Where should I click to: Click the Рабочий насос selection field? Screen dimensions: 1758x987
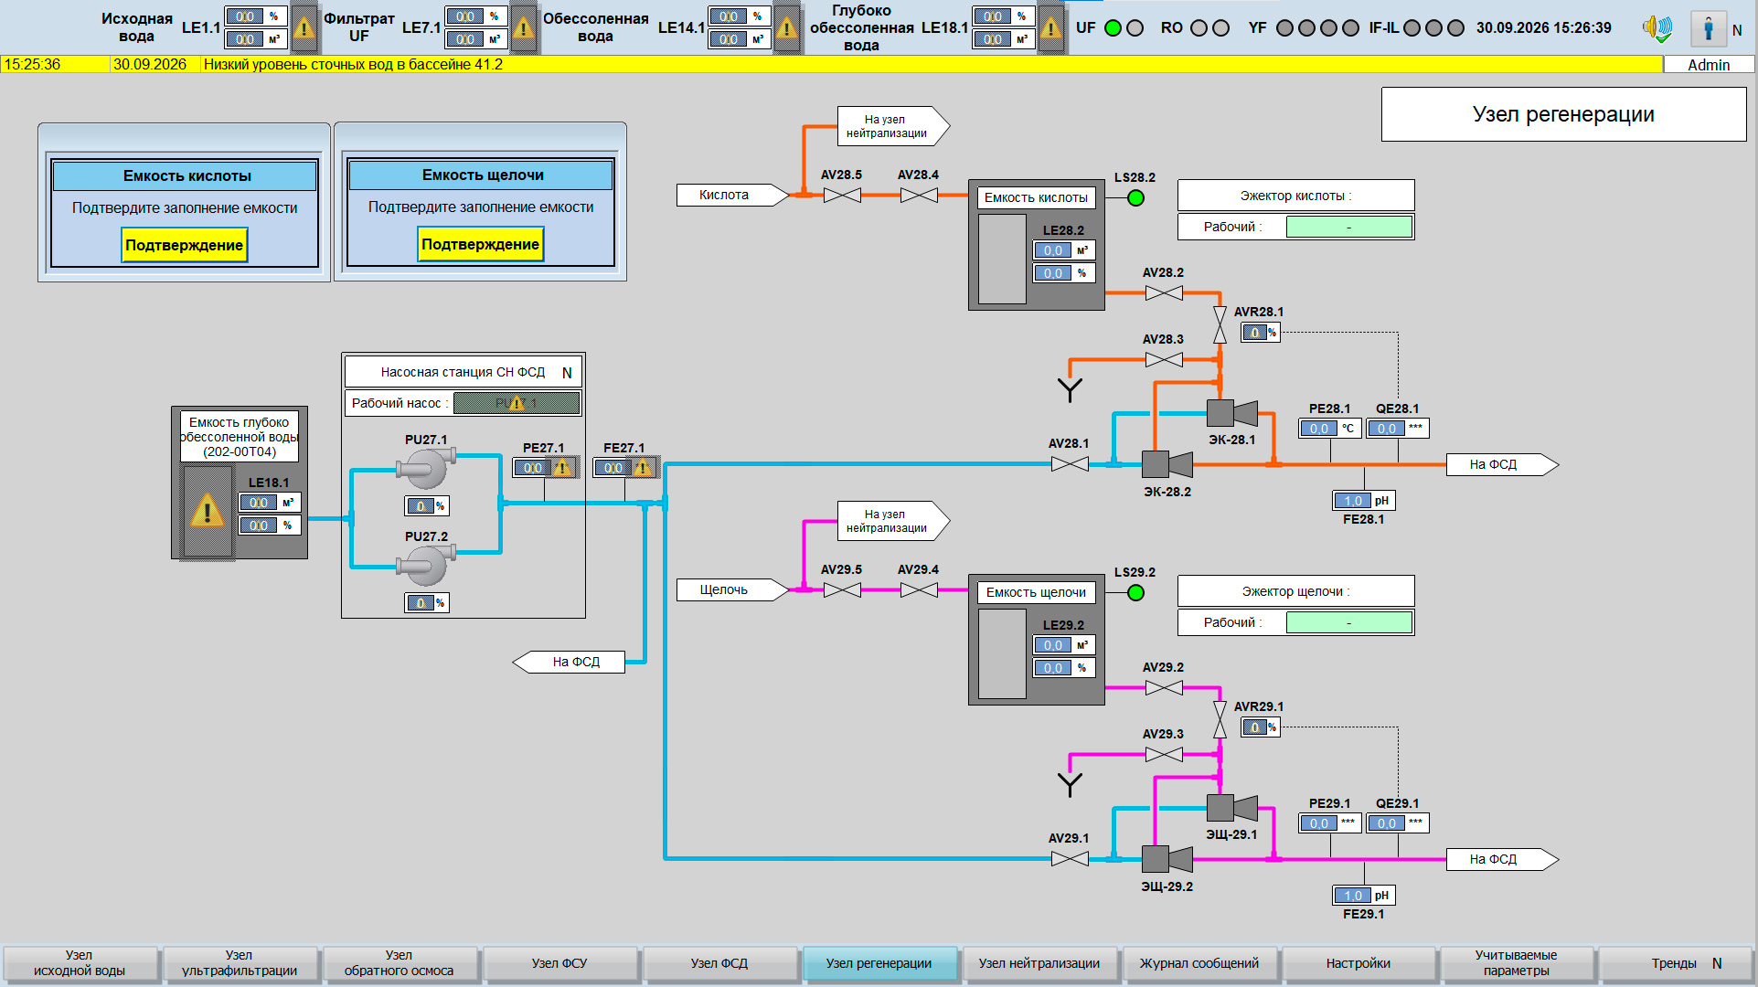pos(517,403)
